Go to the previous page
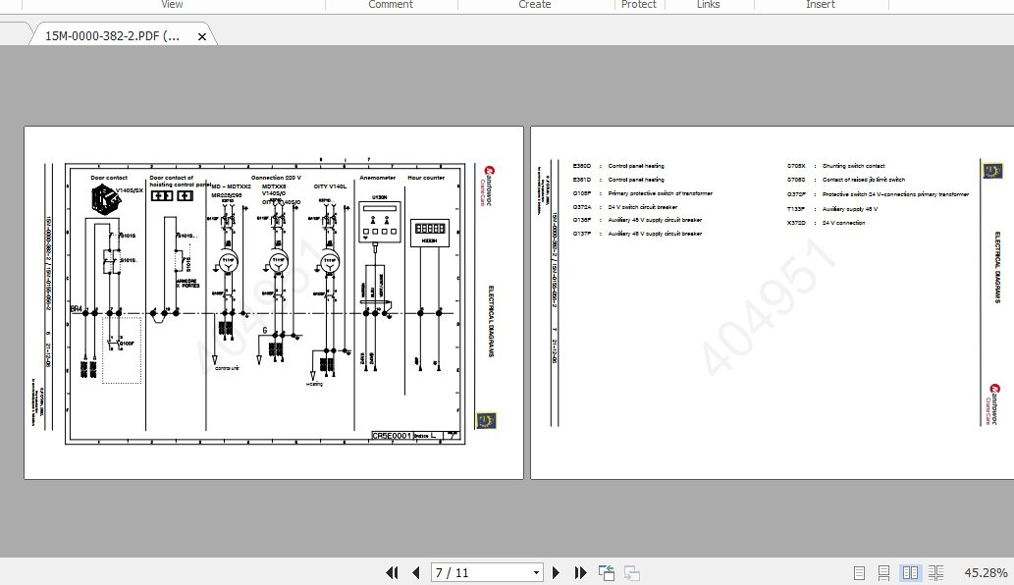This screenshot has height=585, width=1014. [x=415, y=572]
